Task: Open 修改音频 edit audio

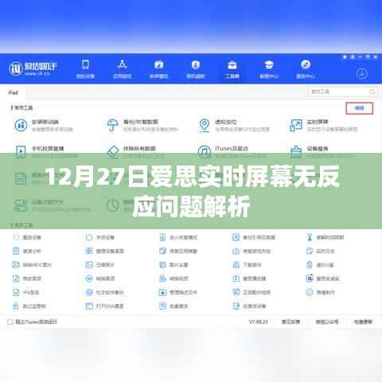Action: point(27,279)
